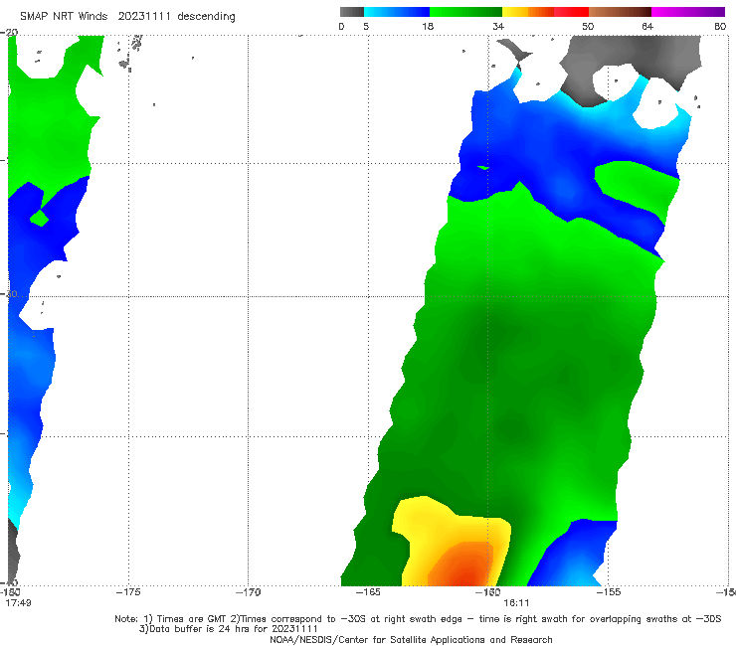
Task: Click the longitude label '-160'
Action: click(488, 592)
